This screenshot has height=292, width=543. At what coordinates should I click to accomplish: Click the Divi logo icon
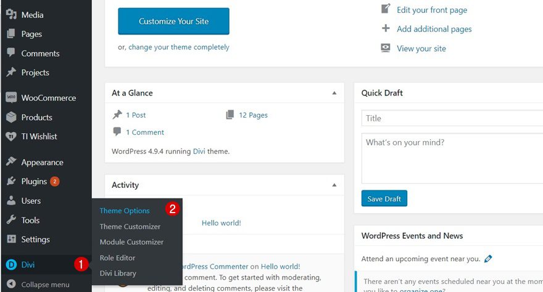pyautogui.click(x=10, y=265)
